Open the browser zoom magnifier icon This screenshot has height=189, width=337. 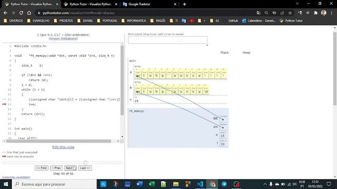click(x=266, y=13)
